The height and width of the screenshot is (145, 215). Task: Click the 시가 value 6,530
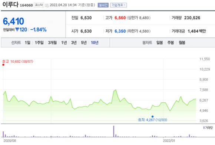pos(86,31)
